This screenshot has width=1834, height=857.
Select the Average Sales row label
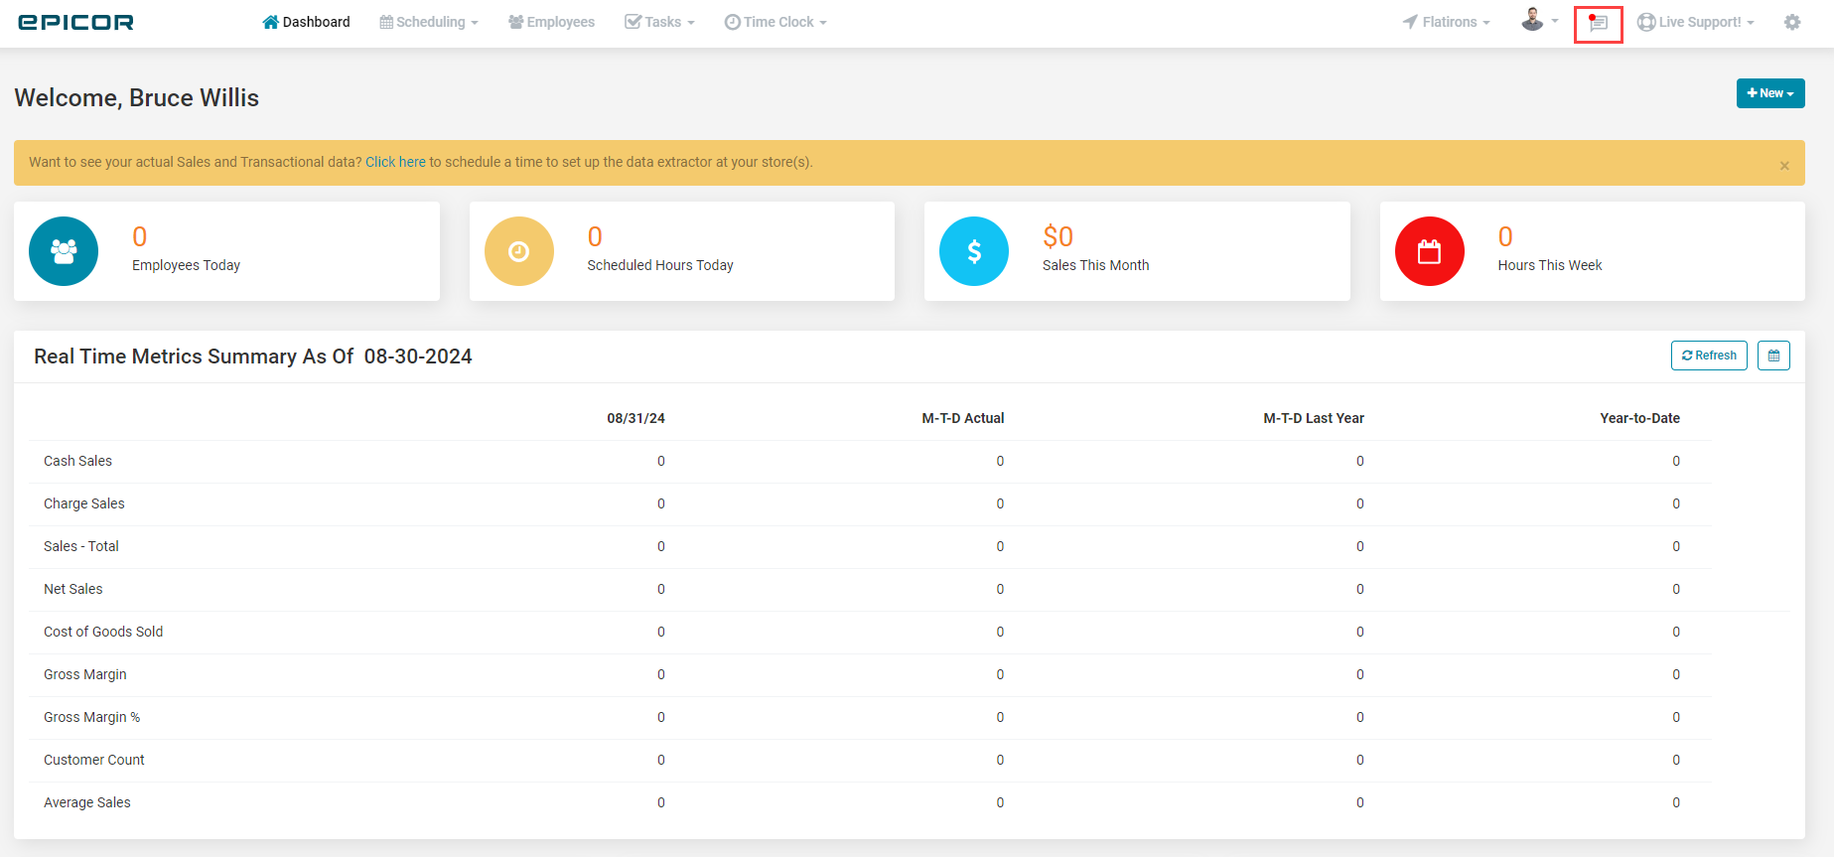[x=87, y=802]
